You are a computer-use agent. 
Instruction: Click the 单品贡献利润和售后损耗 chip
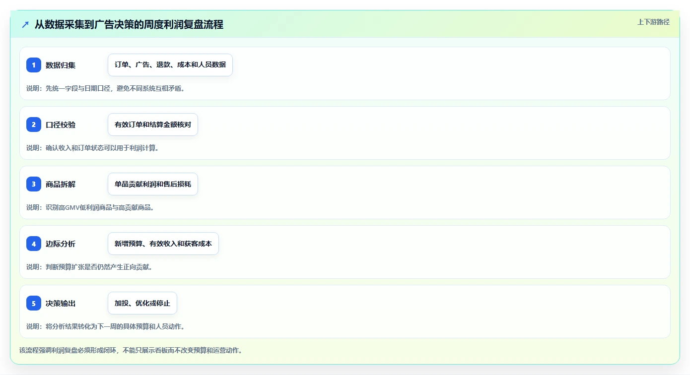tap(153, 184)
